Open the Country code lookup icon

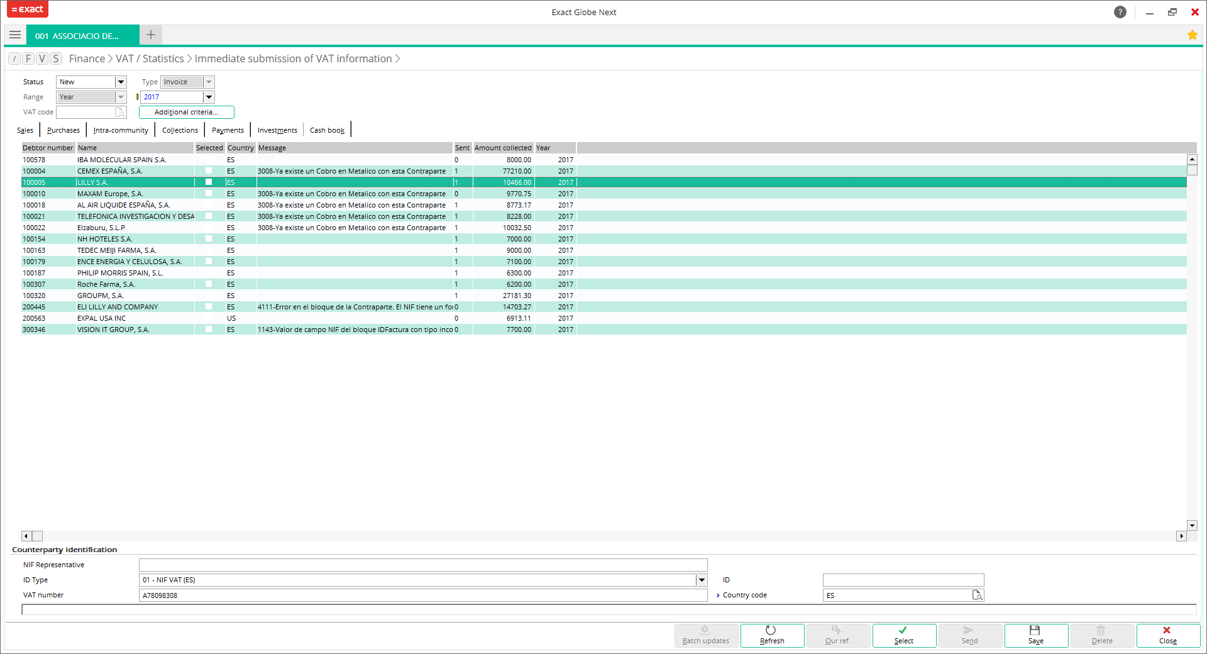tap(978, 595)
